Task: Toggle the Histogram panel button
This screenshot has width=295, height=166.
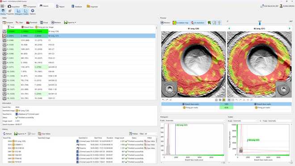Action: click(18, 12)
